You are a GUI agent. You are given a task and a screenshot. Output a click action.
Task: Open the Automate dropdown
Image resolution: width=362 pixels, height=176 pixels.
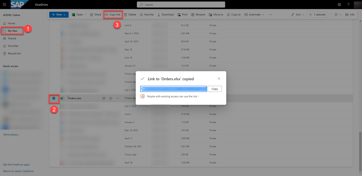(x=254, y=15)
